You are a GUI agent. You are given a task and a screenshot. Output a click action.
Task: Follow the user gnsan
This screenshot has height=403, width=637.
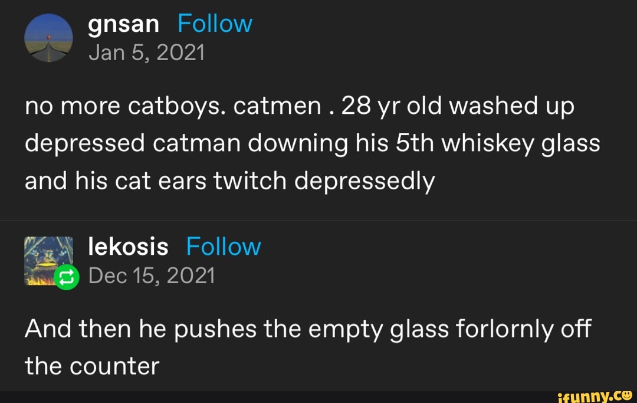coord(214,22)
